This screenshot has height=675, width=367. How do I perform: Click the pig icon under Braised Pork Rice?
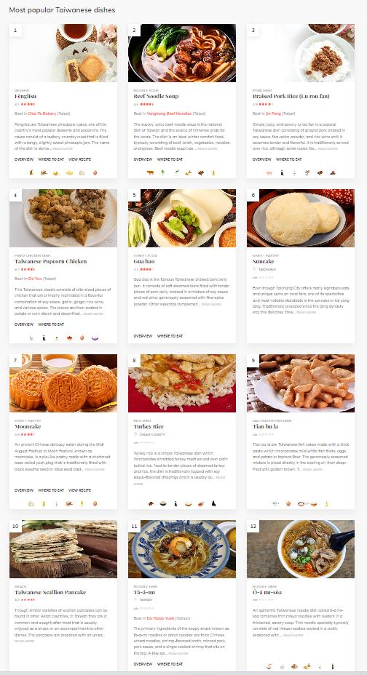click(269, 172)
